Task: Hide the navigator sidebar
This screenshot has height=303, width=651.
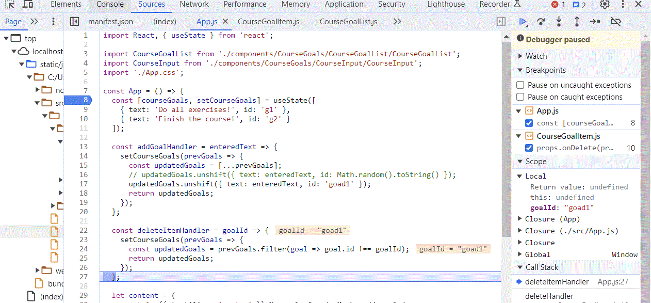Action: (x=74, y=22)
